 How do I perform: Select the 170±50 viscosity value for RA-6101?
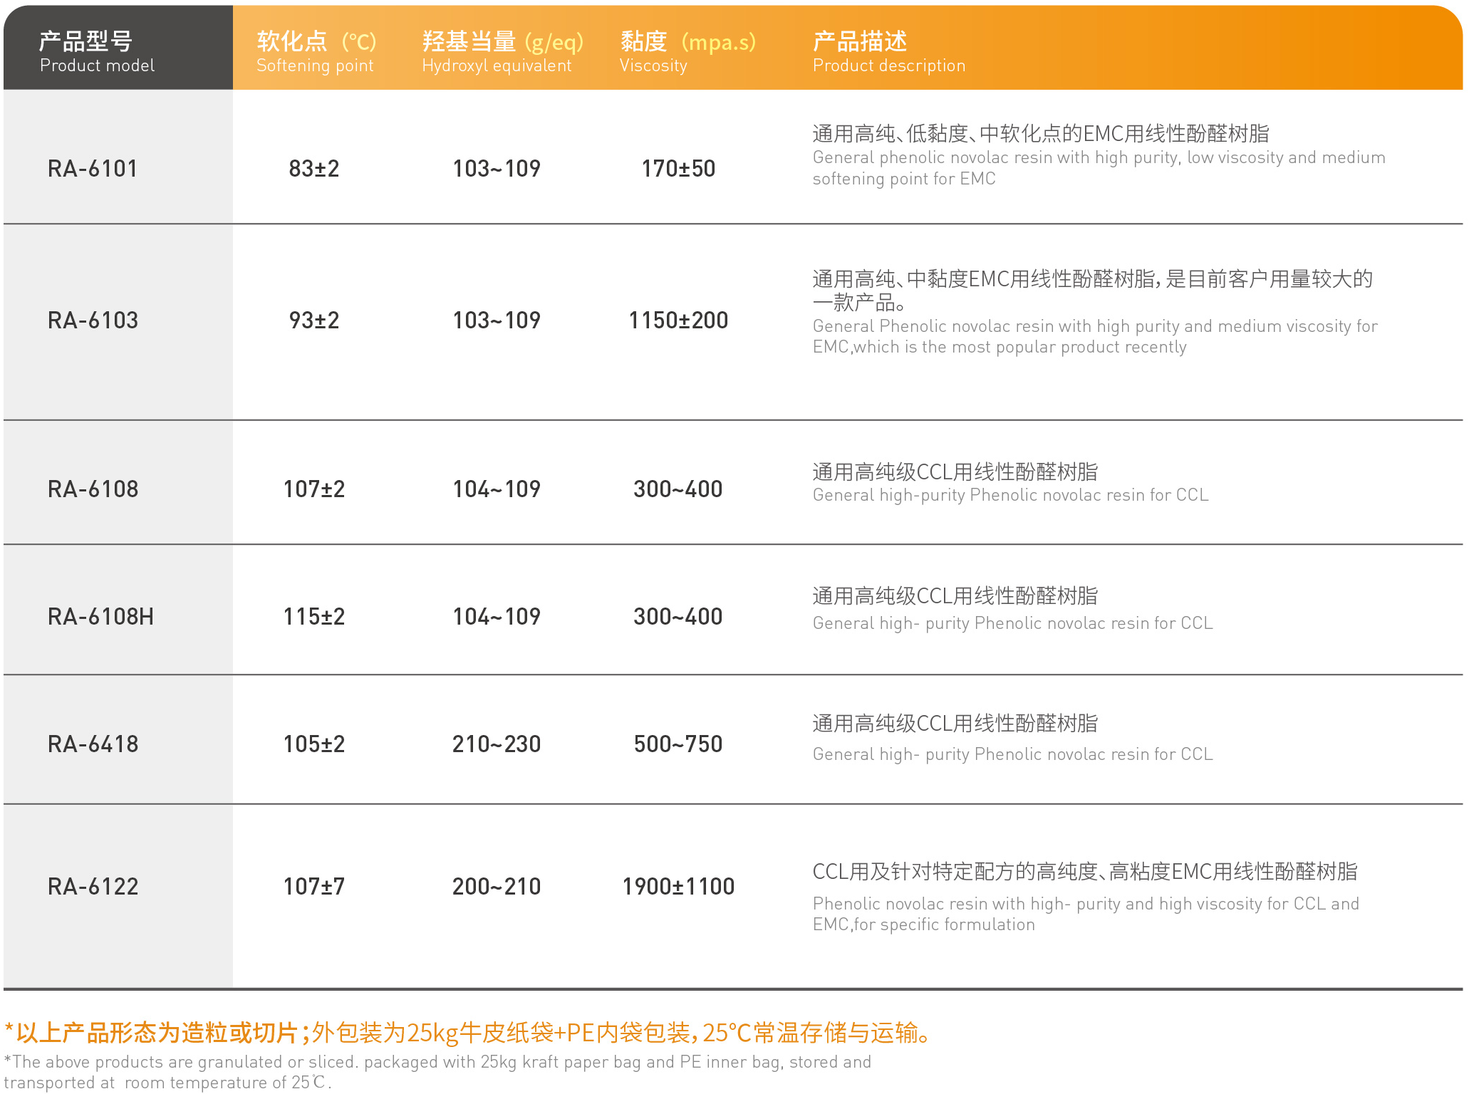(x=678, y=168)
